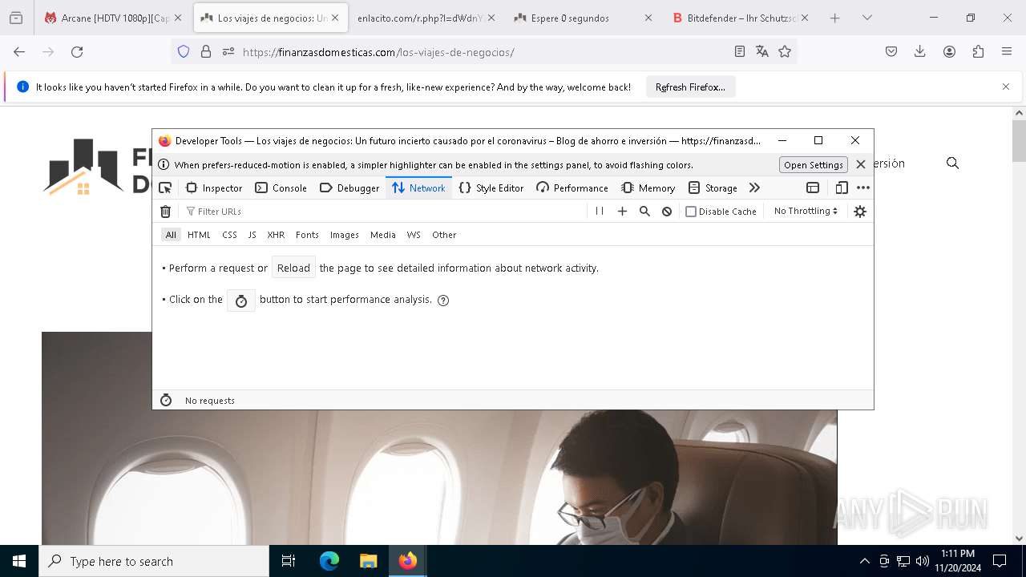
Task: Filter requests by XHR
Action: pyautogui.click(x=276, y=235)
